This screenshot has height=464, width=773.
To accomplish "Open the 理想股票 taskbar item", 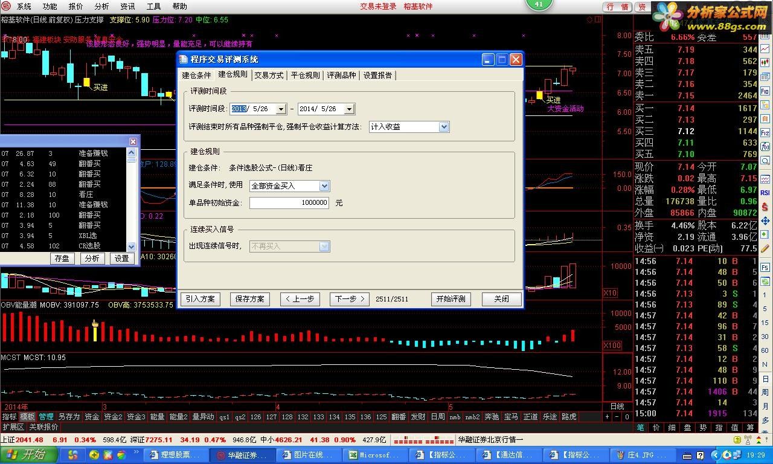I will [x=175, y=455].
